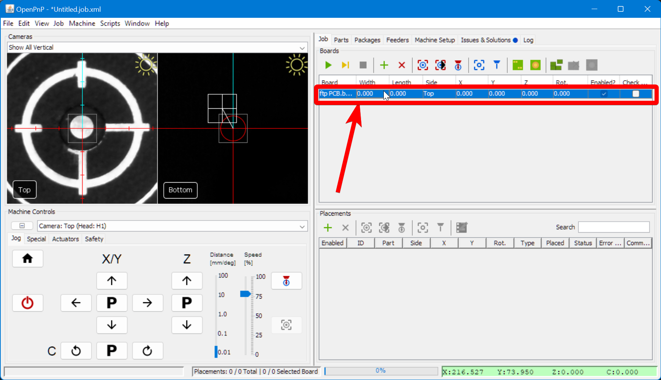Open the fiducial check icon in Boards toolbar
Viewport: 661px width, 380px height.
(x=458, y=65)
